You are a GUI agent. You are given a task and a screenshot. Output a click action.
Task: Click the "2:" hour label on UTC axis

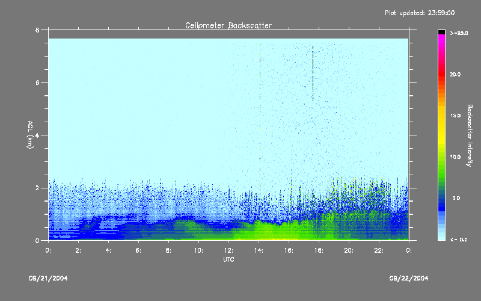pos(78,250)
